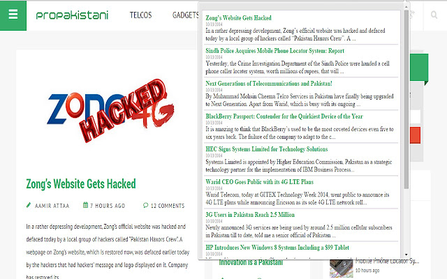Click the red button in the sidebar

point(415,135)
